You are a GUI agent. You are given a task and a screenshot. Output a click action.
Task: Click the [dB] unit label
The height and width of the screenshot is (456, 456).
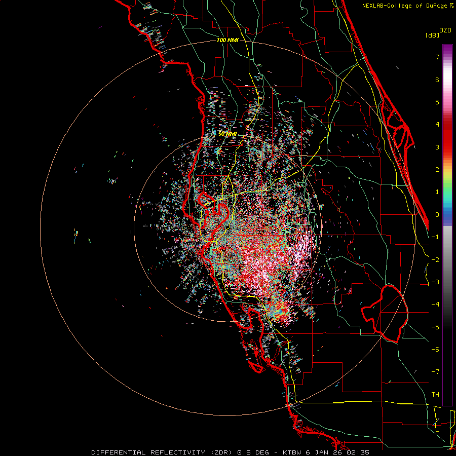click(432, 35)
